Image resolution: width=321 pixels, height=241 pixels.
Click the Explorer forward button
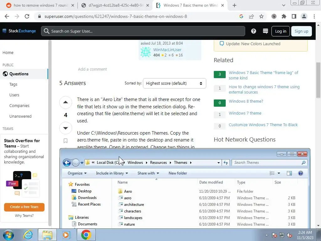click(x=76, y=163)
